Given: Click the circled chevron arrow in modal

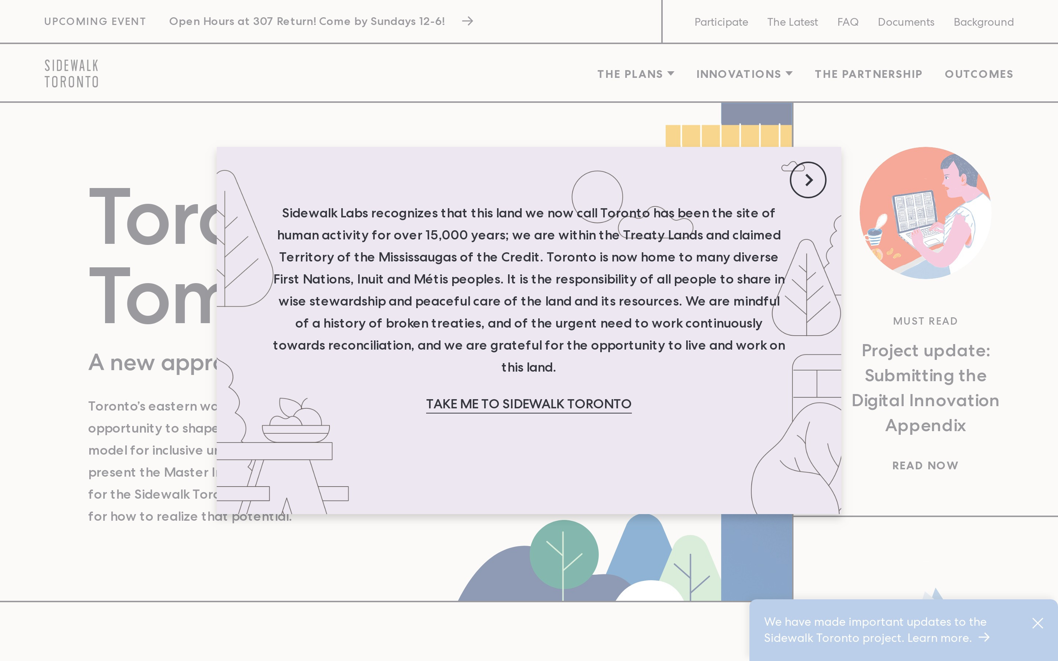Looking at the screenshot, I should click(x=807, y=180).
